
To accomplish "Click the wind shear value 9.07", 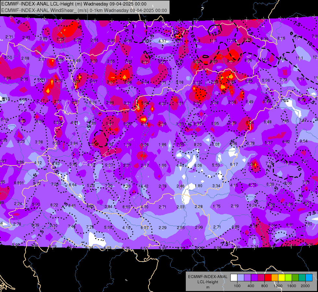I will point(109,165).
